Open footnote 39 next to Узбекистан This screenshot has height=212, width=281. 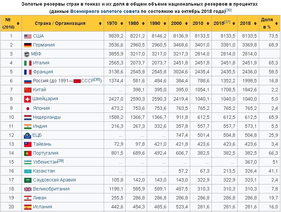(x=61, y=161)
